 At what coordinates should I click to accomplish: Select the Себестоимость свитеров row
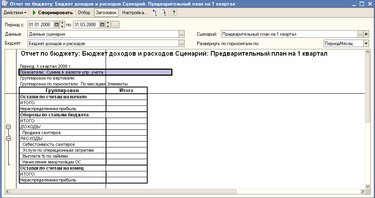pos(83,145)
